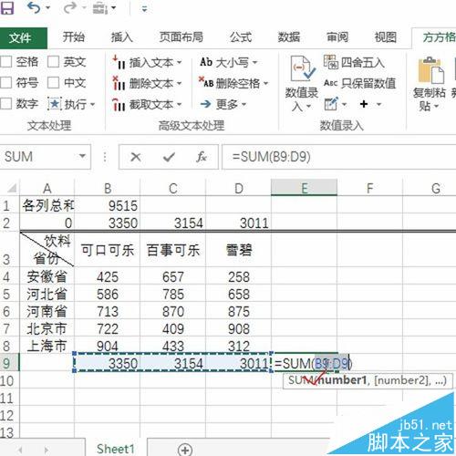Click the Sheet1 tab

click(x=116, y=449)
